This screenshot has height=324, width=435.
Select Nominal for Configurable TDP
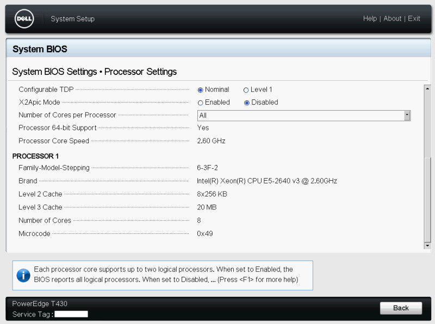[200, 90]
